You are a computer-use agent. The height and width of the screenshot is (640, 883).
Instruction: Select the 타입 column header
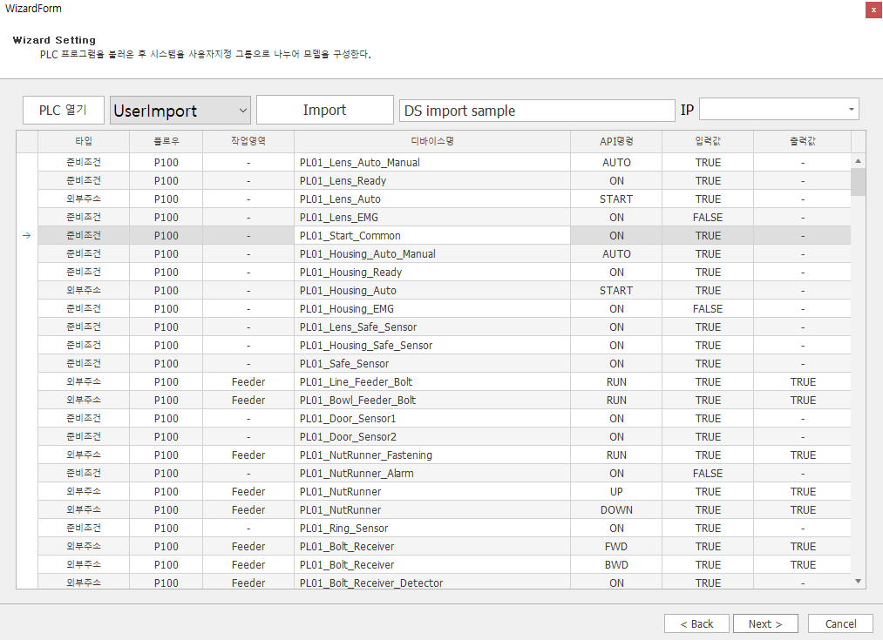click(83, 141)
